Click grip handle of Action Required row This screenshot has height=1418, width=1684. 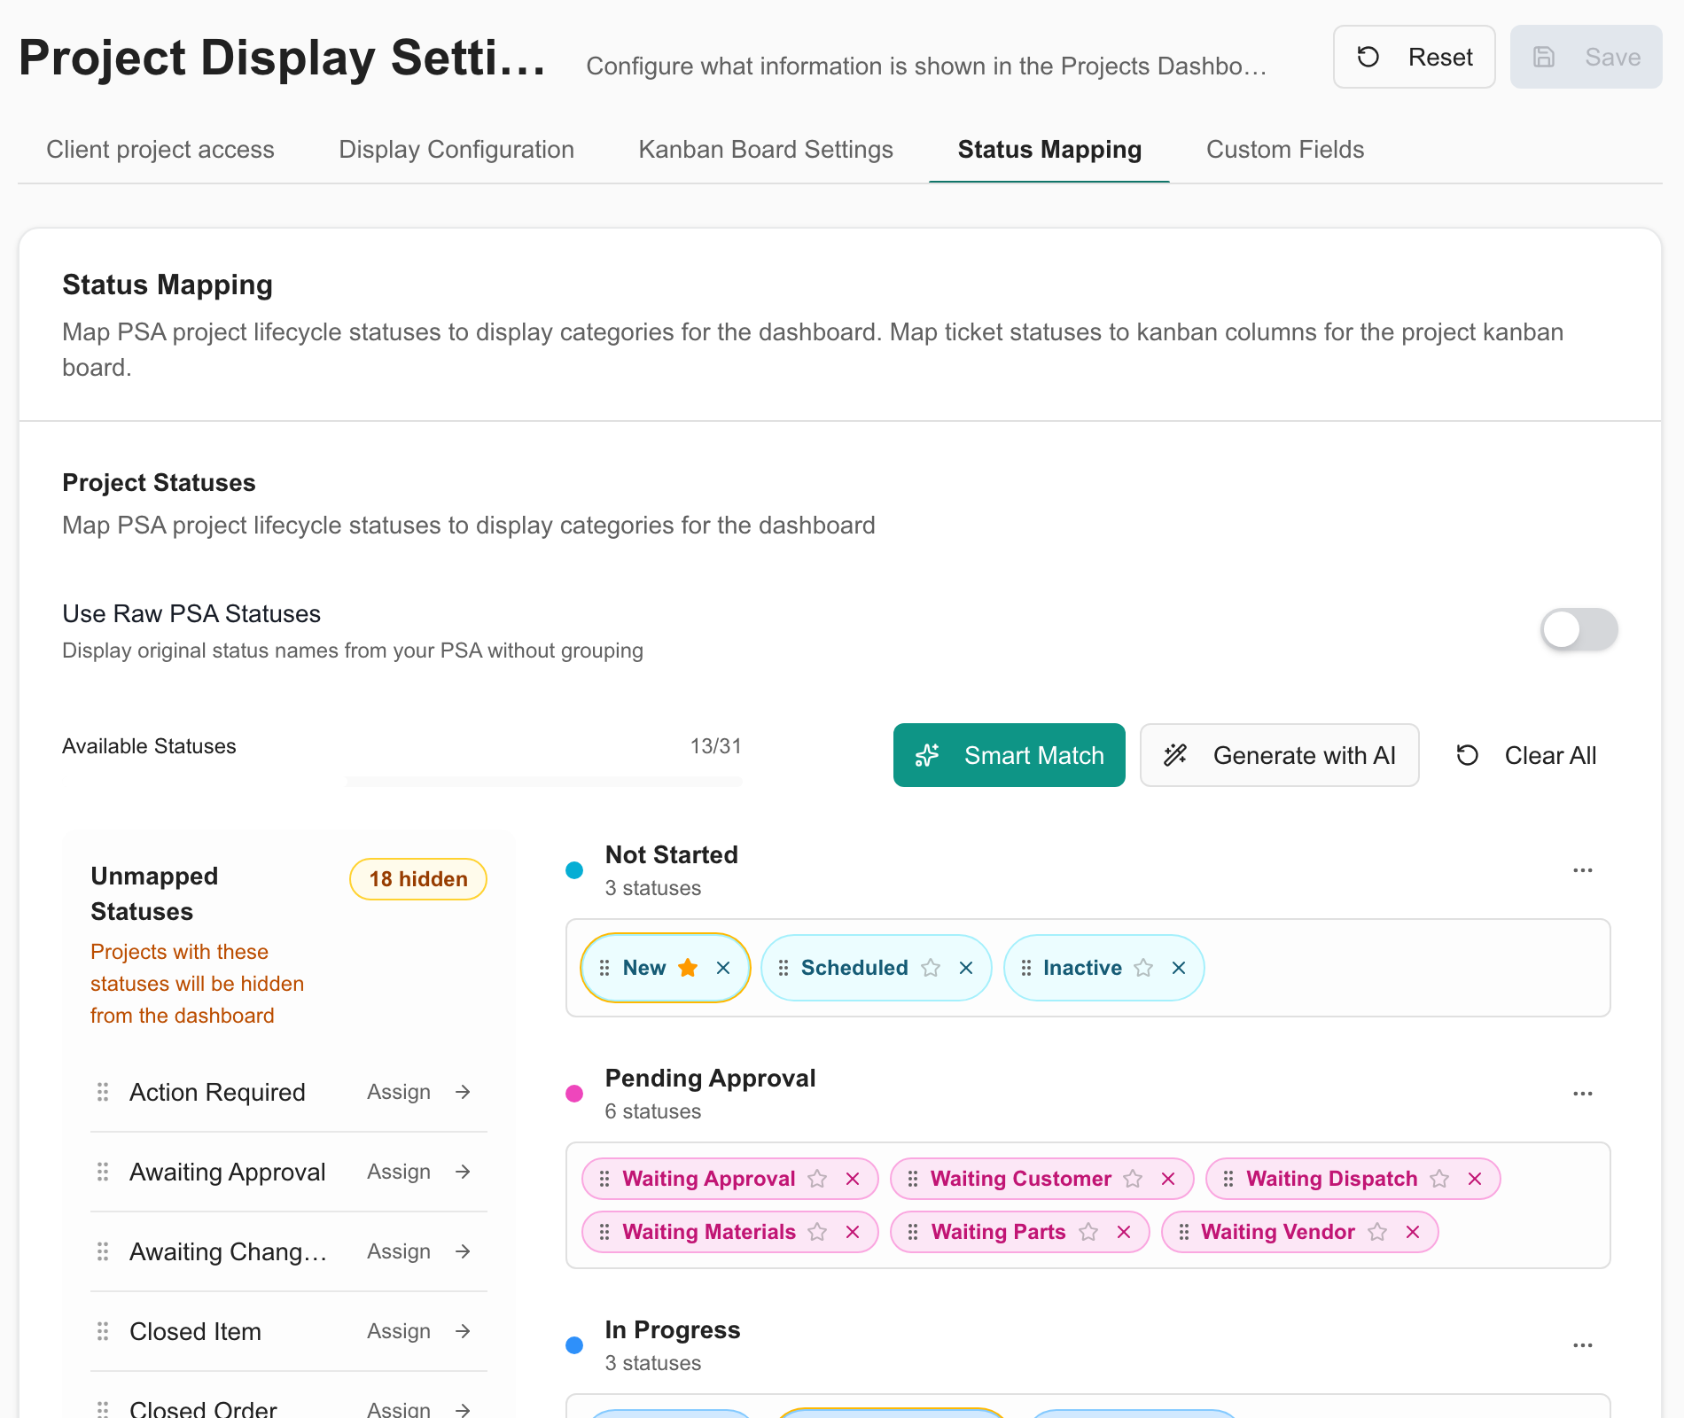point(103,1092)
